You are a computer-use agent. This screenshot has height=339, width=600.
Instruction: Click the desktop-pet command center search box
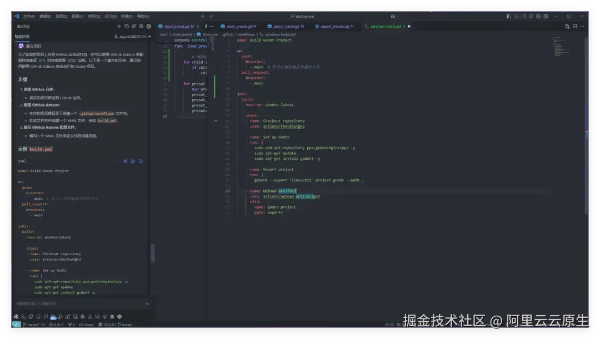pos(302,17)
